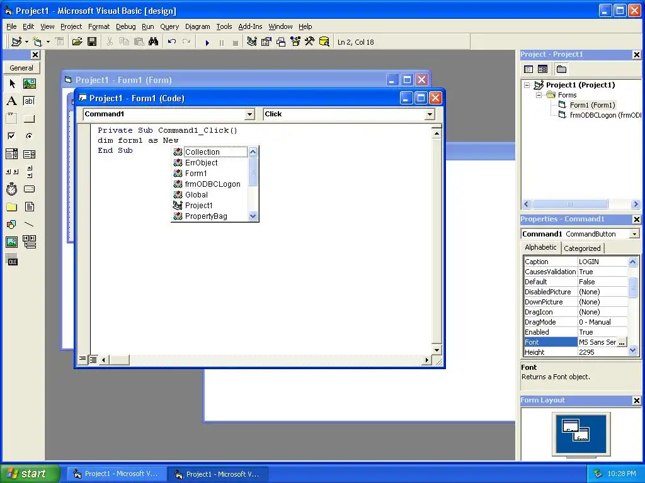Click the Open Project toolbar icon

tap(77, 42)
